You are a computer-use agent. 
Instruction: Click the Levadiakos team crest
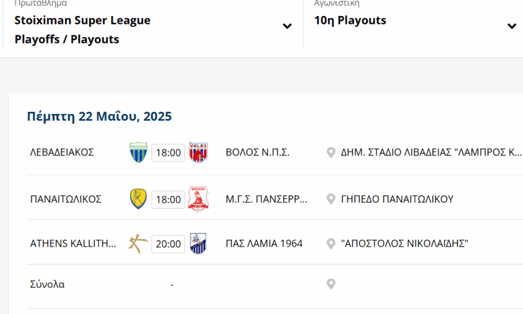click(138, 152)
